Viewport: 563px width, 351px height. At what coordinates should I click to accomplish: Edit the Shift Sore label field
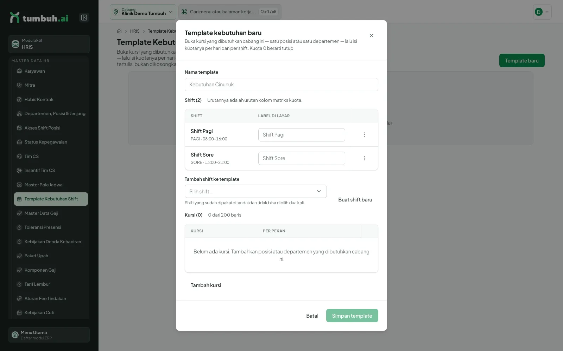(302, 158)
